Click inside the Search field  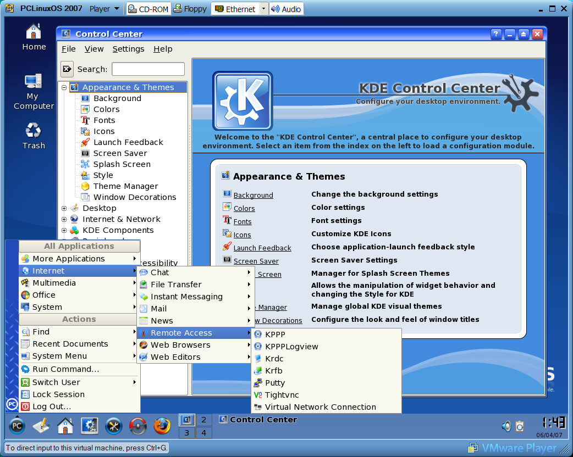147,69
